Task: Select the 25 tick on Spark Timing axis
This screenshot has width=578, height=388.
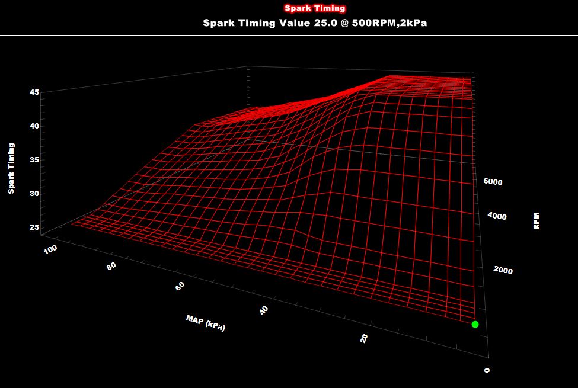Action: click(33, 227)
